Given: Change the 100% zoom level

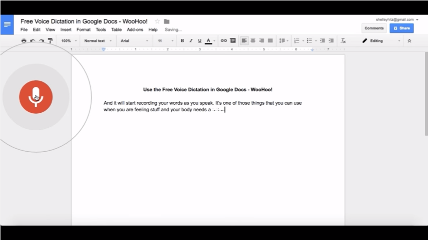Looking at the screenshot, I should pos(69,41).
